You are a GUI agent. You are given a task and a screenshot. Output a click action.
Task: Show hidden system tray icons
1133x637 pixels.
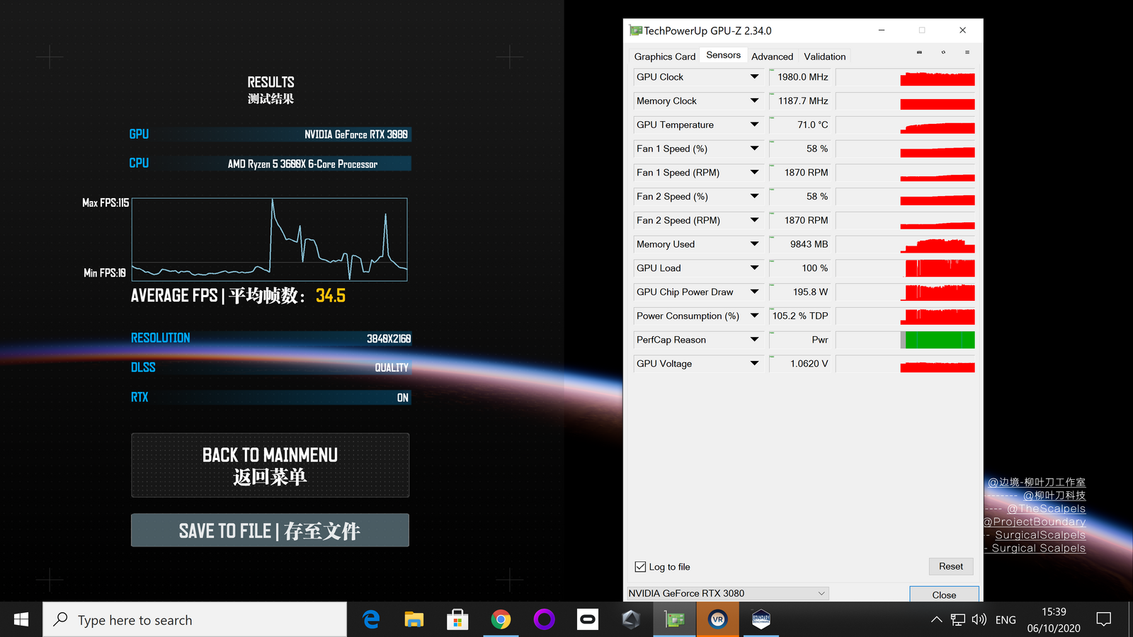[936, 620]
